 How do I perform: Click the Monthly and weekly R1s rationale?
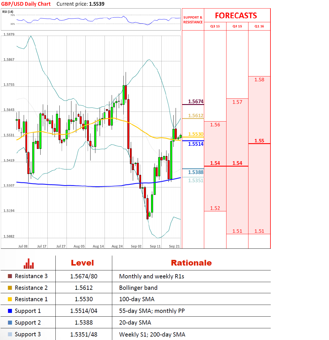(x=152, y=276)
